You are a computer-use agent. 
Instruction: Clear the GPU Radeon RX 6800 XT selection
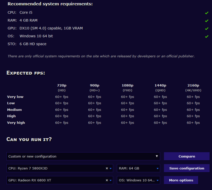click(x=107, y=180)
